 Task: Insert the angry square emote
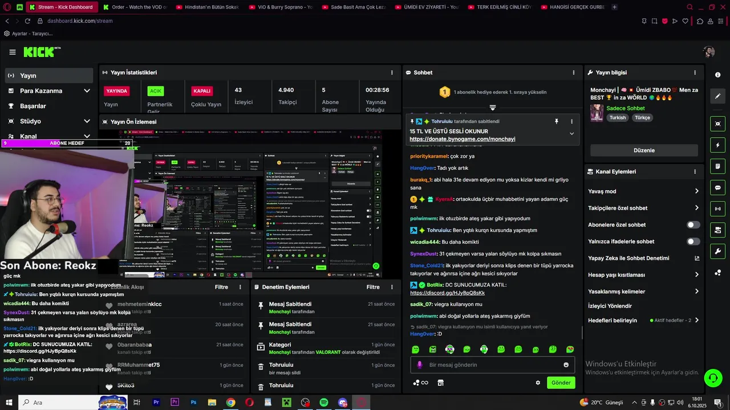[432, 349]
